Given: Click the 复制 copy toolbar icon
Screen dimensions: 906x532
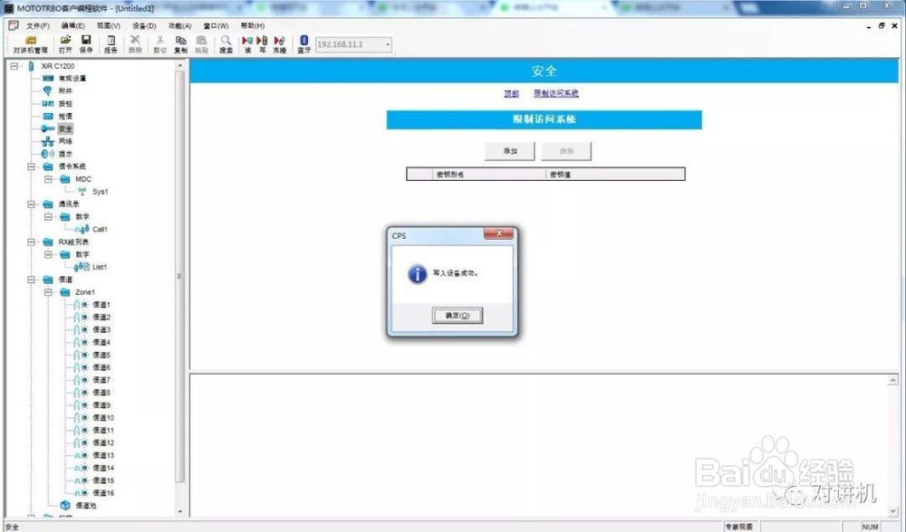Looking at the screenshot, I should (181, 44).
